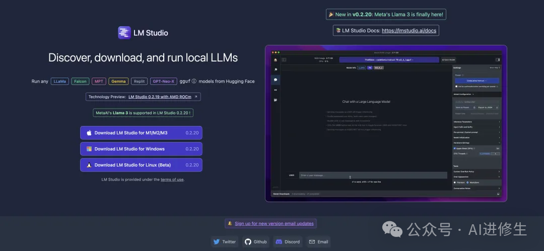
Task: Open the loaded model selector dropdown in preview
Action: [x=389, y=59]
